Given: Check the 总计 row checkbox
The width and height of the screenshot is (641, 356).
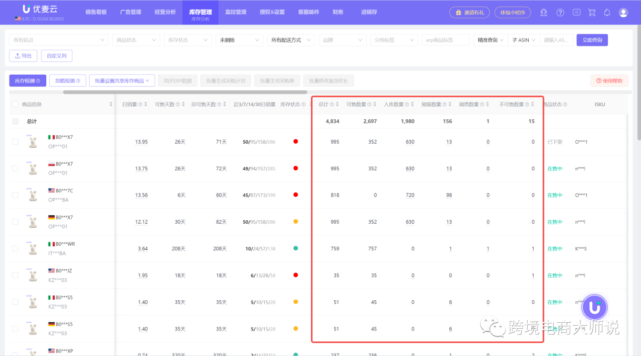Looking at the screenshot, I should pyautogui.click(x=15, y=120).
